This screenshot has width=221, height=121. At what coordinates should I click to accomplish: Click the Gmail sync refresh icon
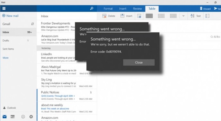pyautogui.click(x=33, y=24)
